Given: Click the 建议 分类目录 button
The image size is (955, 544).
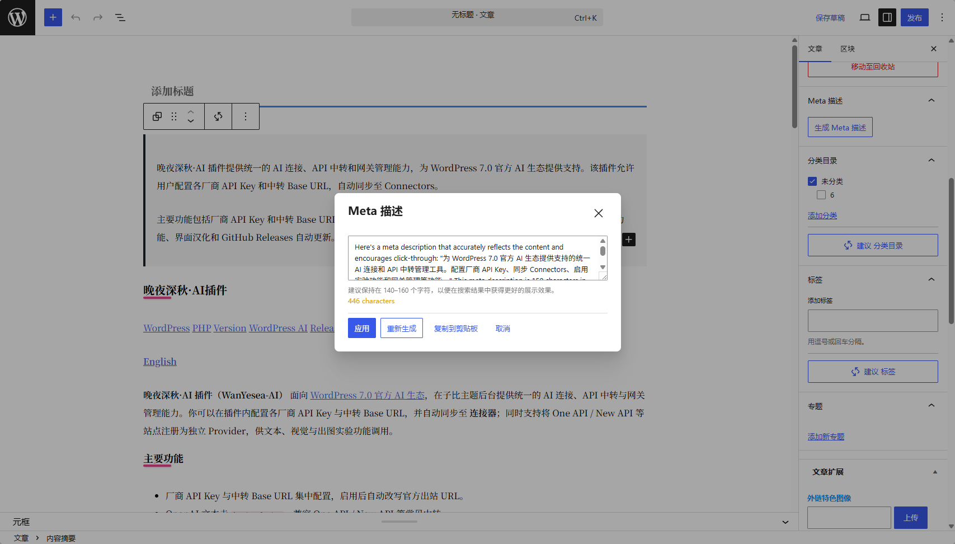Looking at the screenshot, I should [x=873, y=245].
